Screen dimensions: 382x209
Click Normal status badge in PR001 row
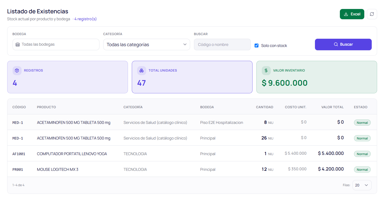pyautogui.click(x=362, y=170)
